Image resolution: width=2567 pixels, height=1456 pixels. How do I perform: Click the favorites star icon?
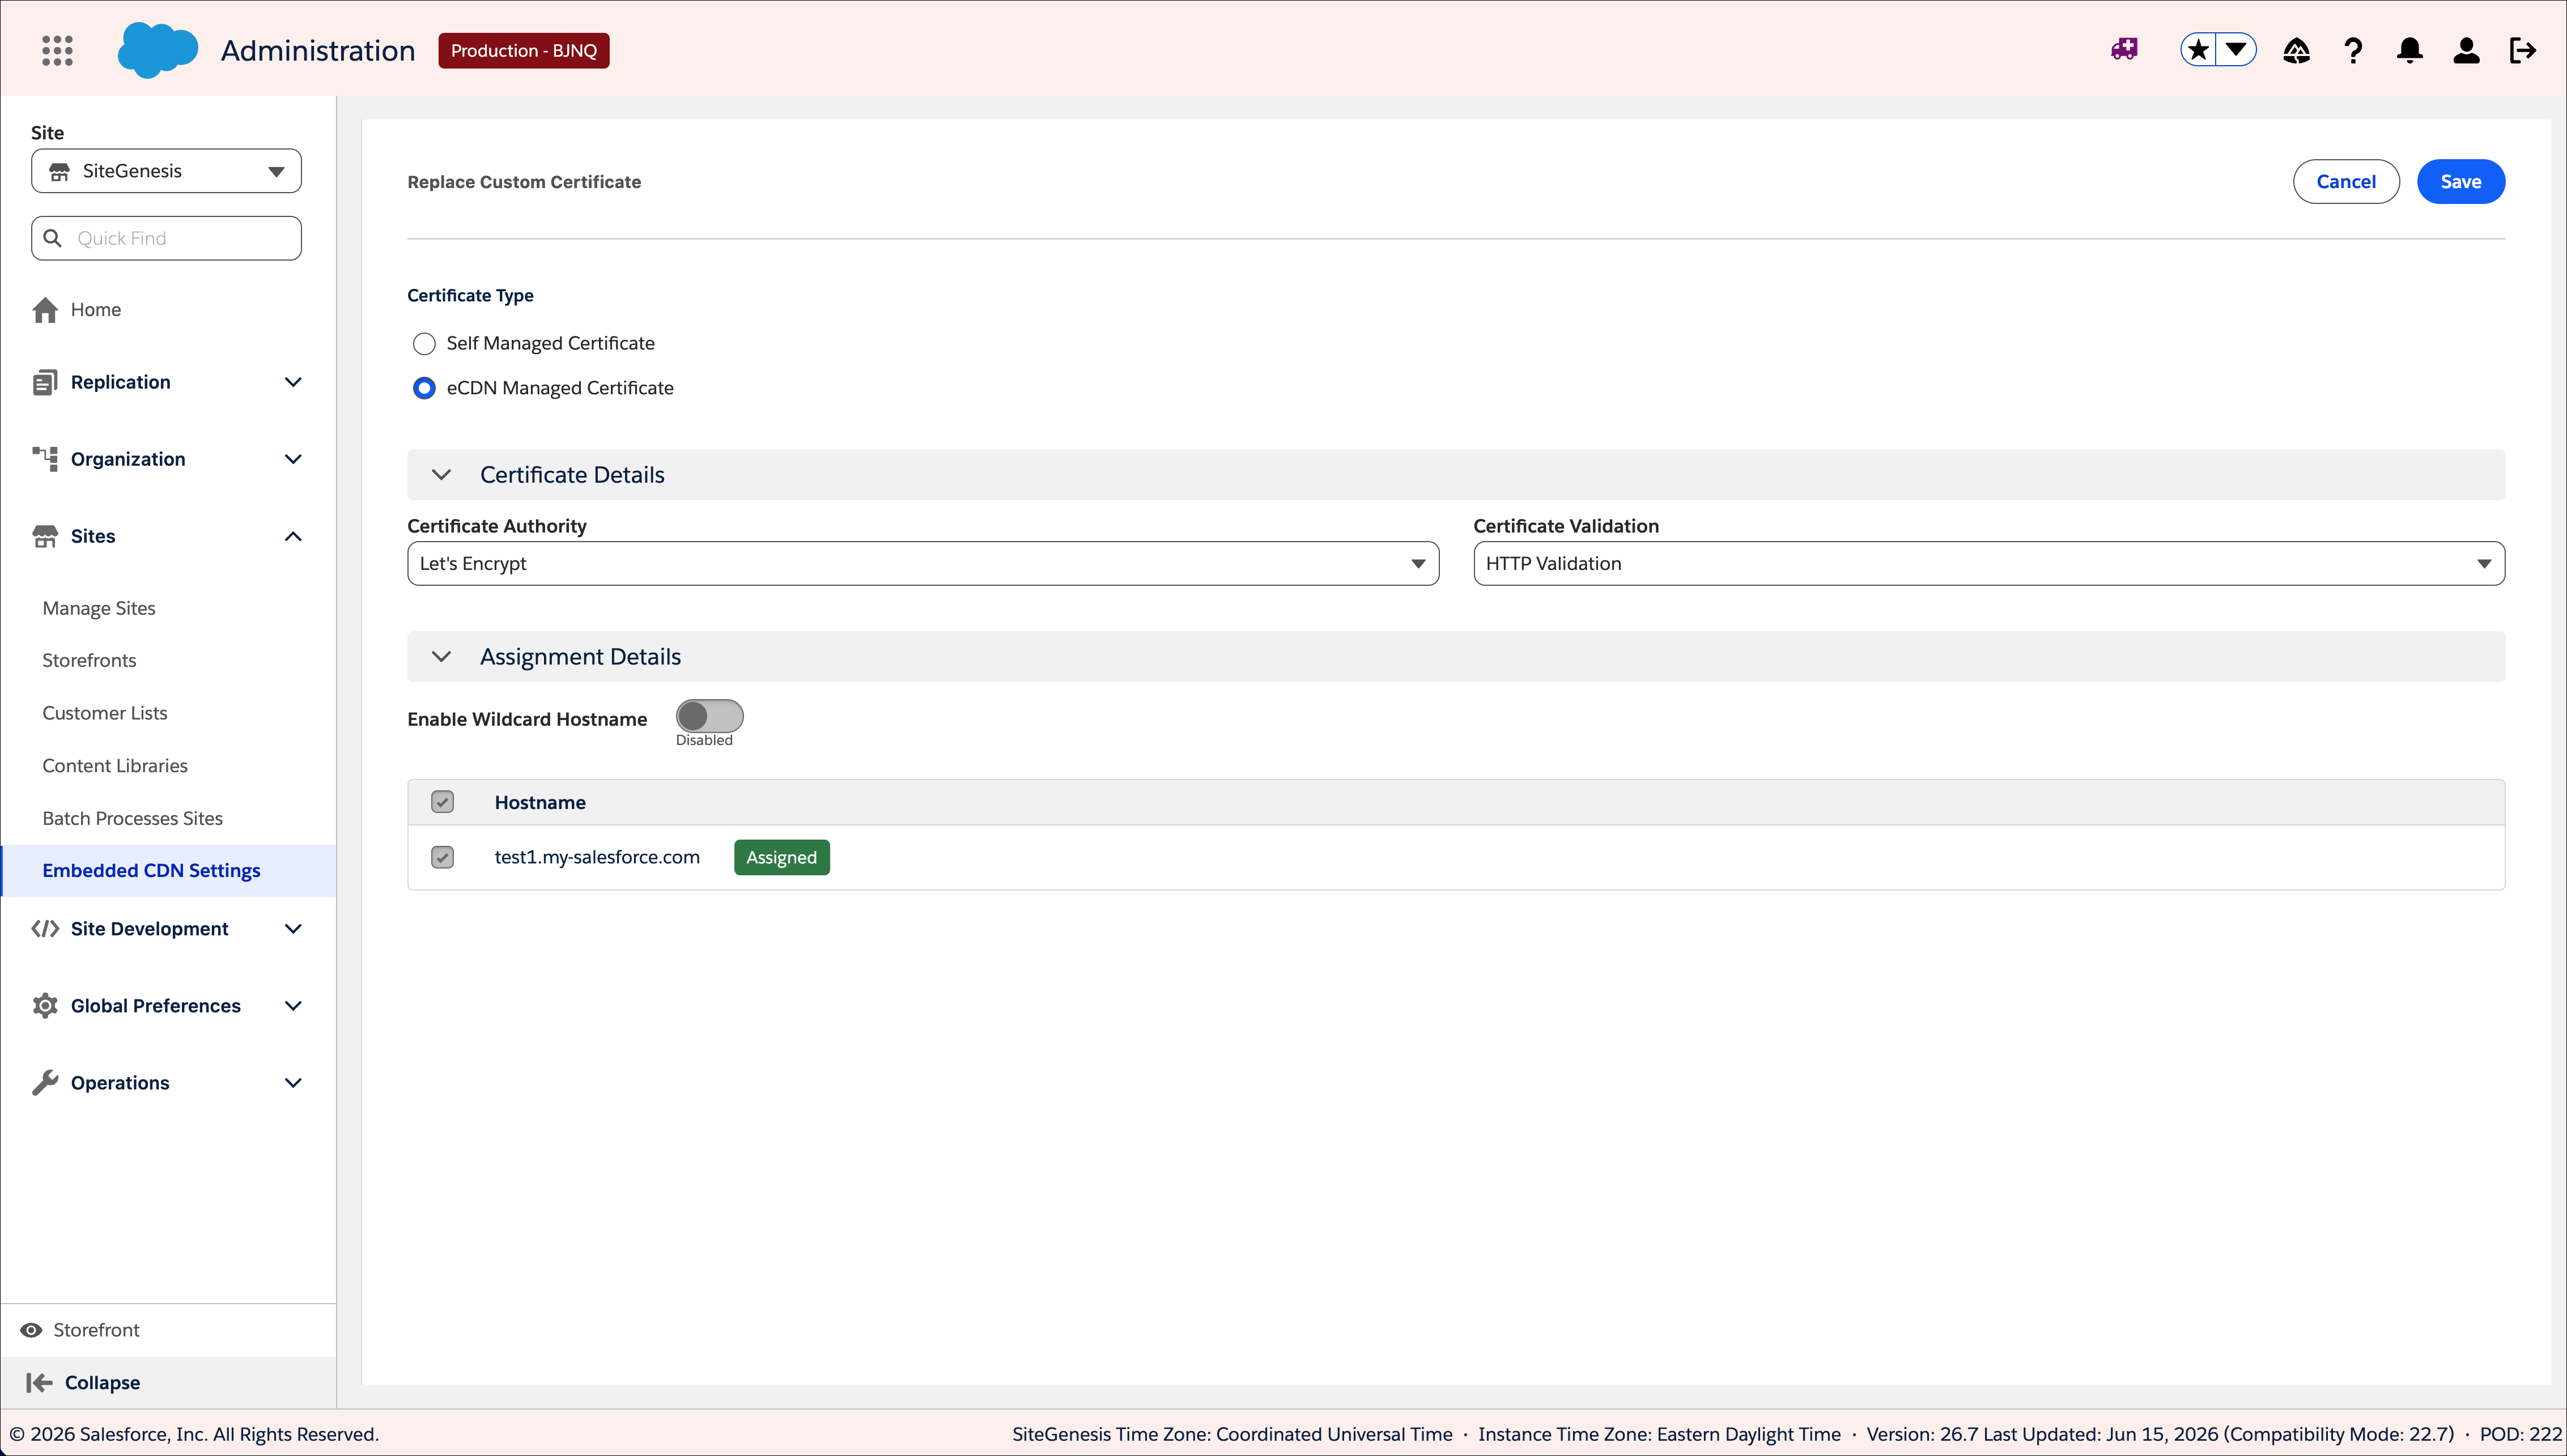[2198, 50]
